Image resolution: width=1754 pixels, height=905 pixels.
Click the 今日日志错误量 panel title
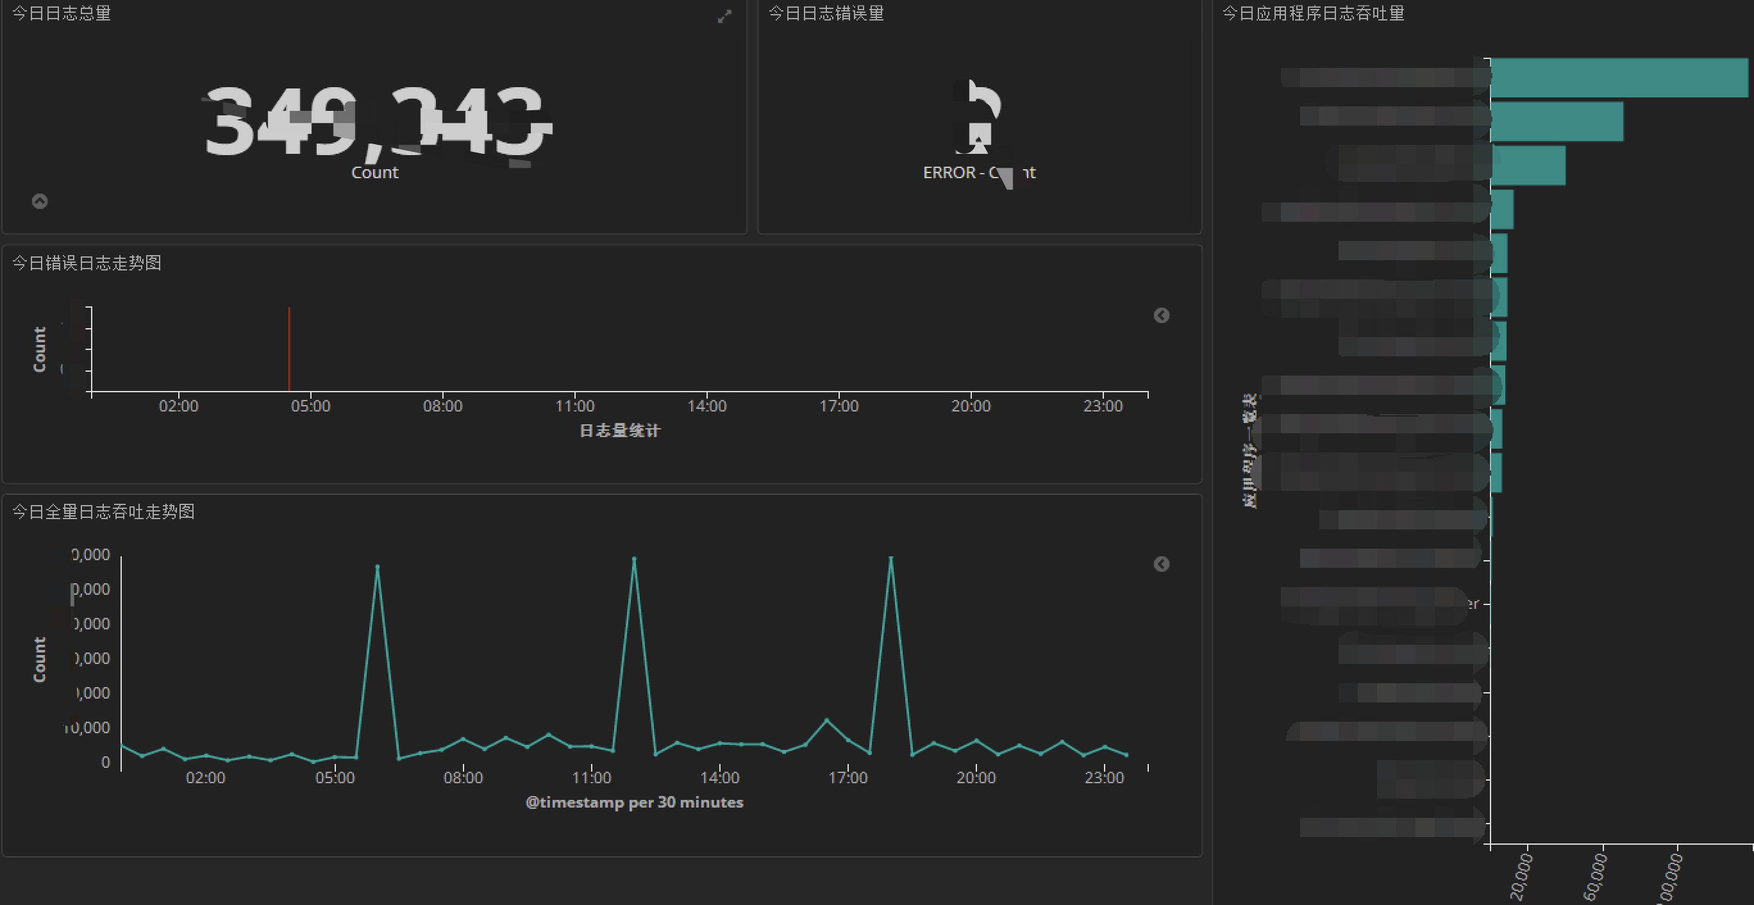(826, 13)
